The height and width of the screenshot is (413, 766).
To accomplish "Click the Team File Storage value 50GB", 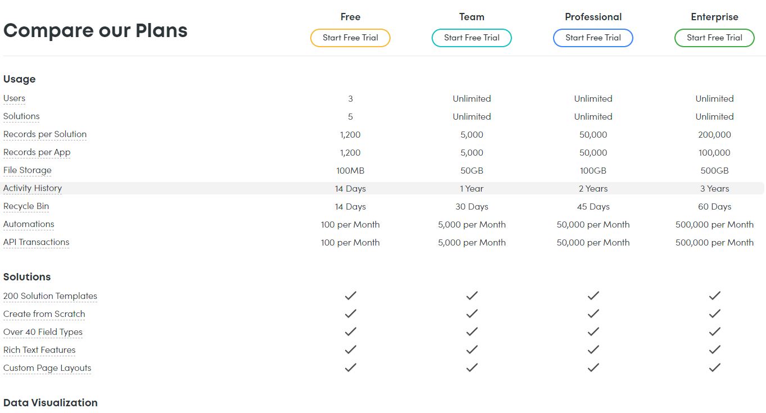I will 472,171.
